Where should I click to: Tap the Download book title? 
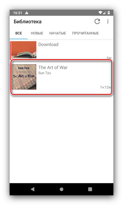(x=48, y=45)
